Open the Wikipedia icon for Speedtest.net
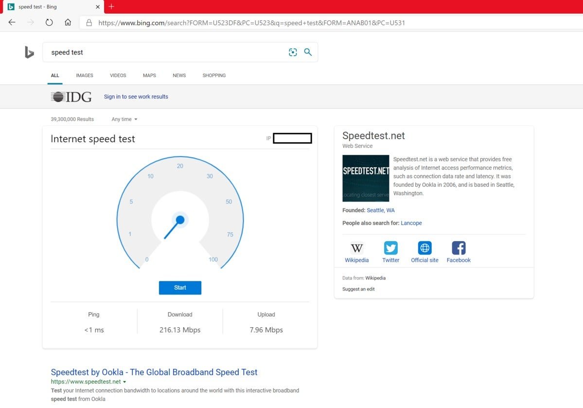Screen dimensions: 583x408 click(x=356, y=248)
